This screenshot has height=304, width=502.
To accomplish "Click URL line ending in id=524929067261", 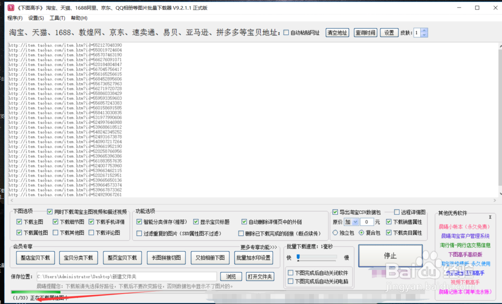I will click(65, 194).
